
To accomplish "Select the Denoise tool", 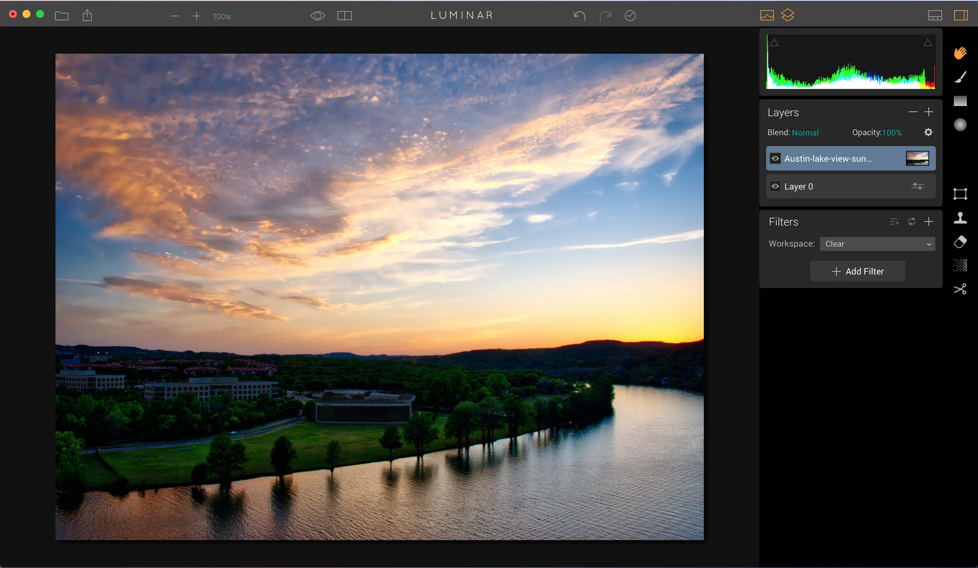I will (x=960, y=266).
